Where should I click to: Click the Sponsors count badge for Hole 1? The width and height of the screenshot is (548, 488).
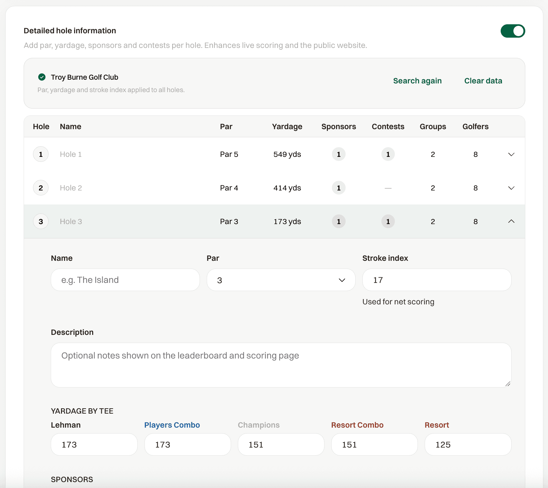point(338,154)
